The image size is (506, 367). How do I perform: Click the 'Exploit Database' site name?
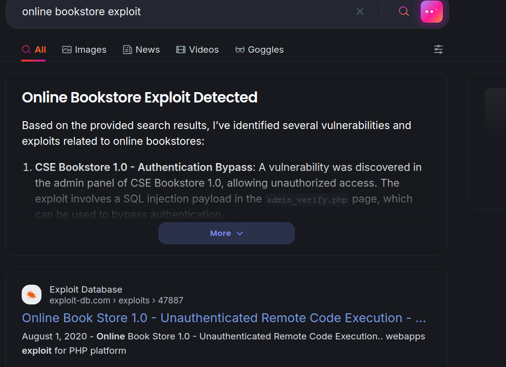86,289
